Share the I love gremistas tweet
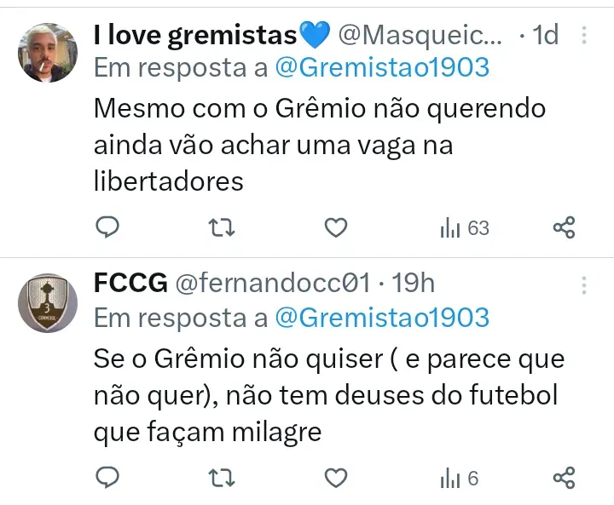 564,227
